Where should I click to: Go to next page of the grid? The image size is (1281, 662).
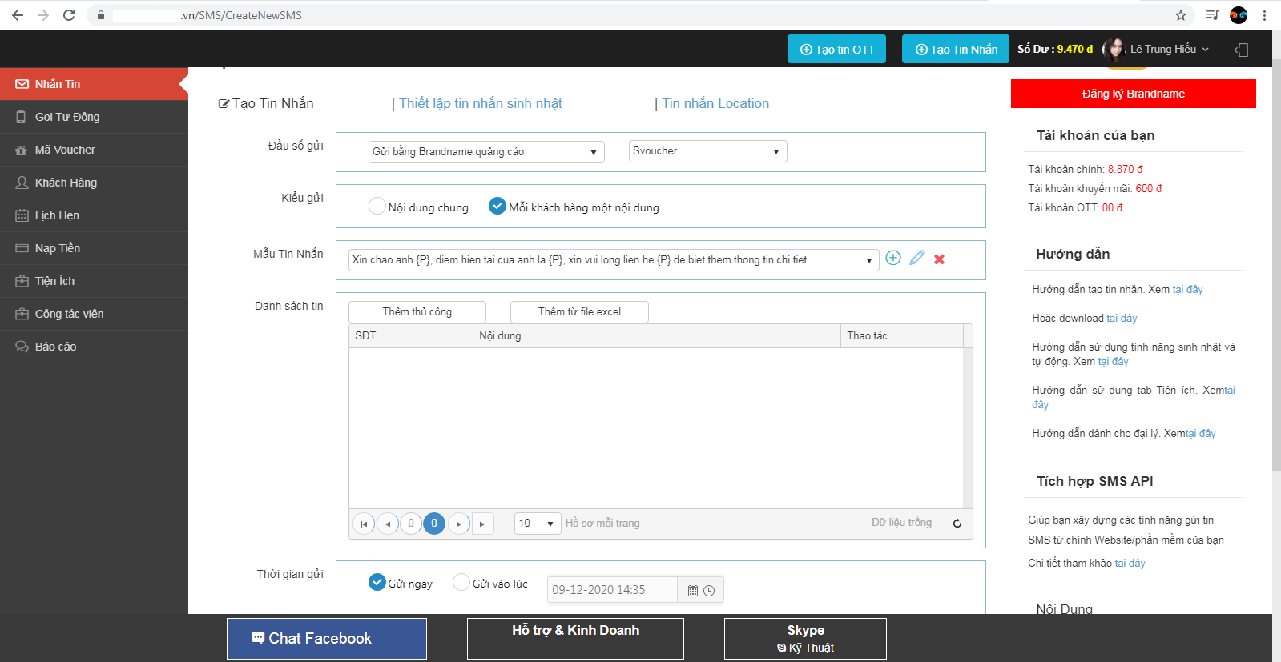458,524
